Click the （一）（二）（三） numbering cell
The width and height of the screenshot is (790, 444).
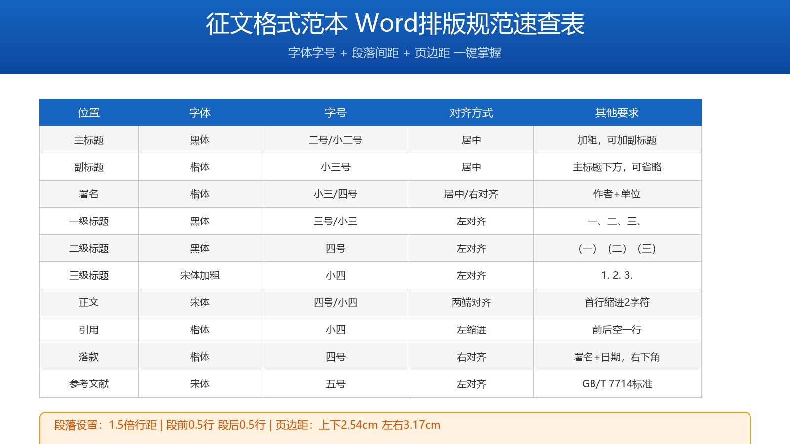(617, 248)
